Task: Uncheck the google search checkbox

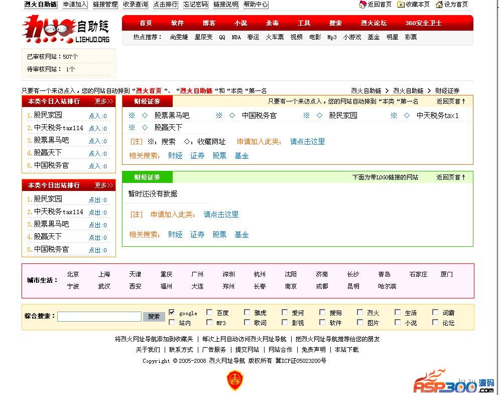Action: click(172, 312)
